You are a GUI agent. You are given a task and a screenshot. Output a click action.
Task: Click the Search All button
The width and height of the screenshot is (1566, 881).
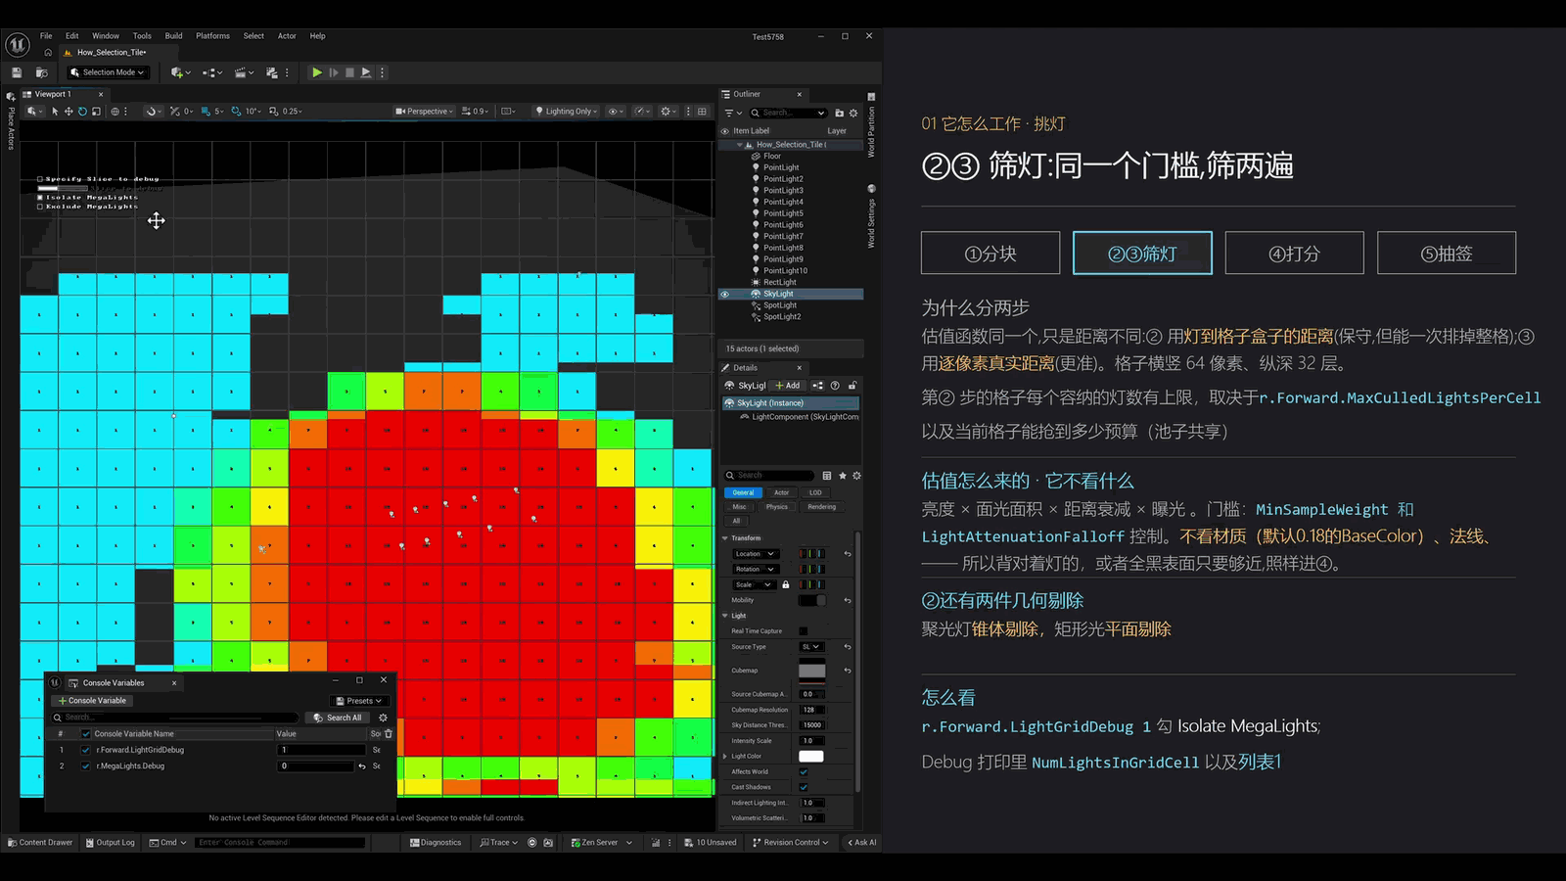pyautogui.click(x=338, y=718)
